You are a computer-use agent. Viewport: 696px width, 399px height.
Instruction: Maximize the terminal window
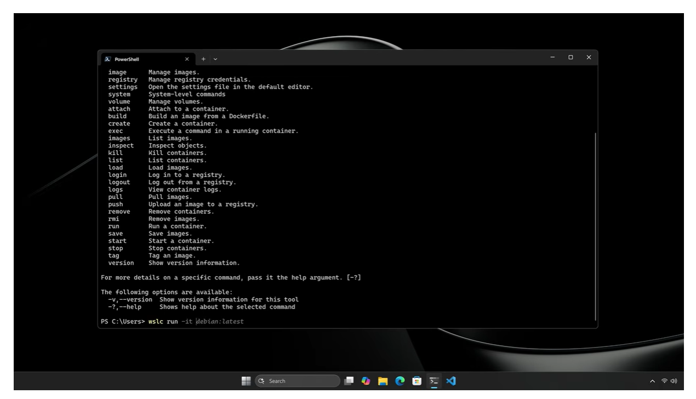point(571,58)
